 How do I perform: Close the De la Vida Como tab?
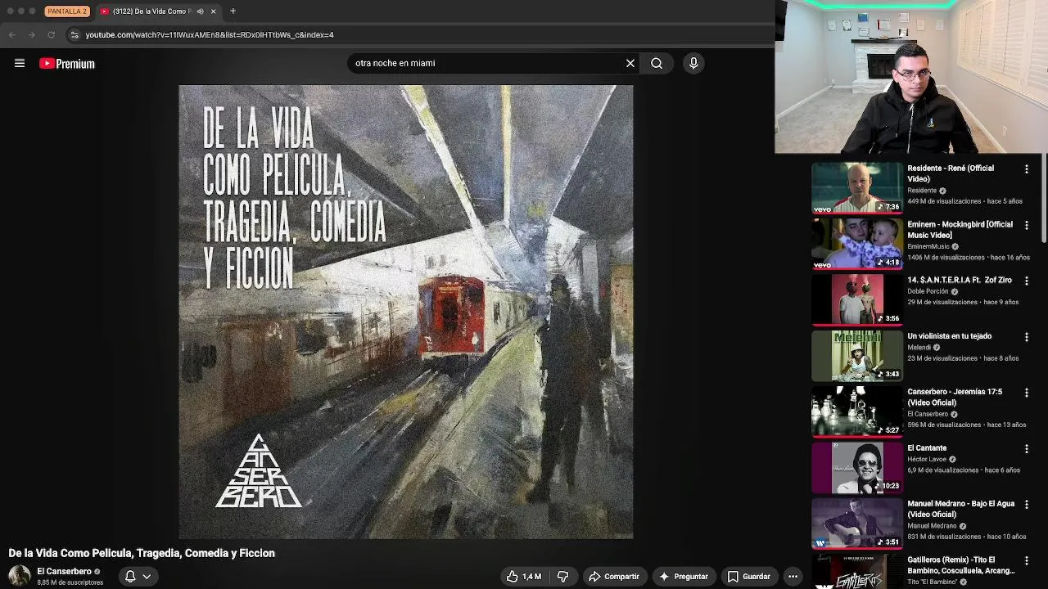tap(214, 11)
